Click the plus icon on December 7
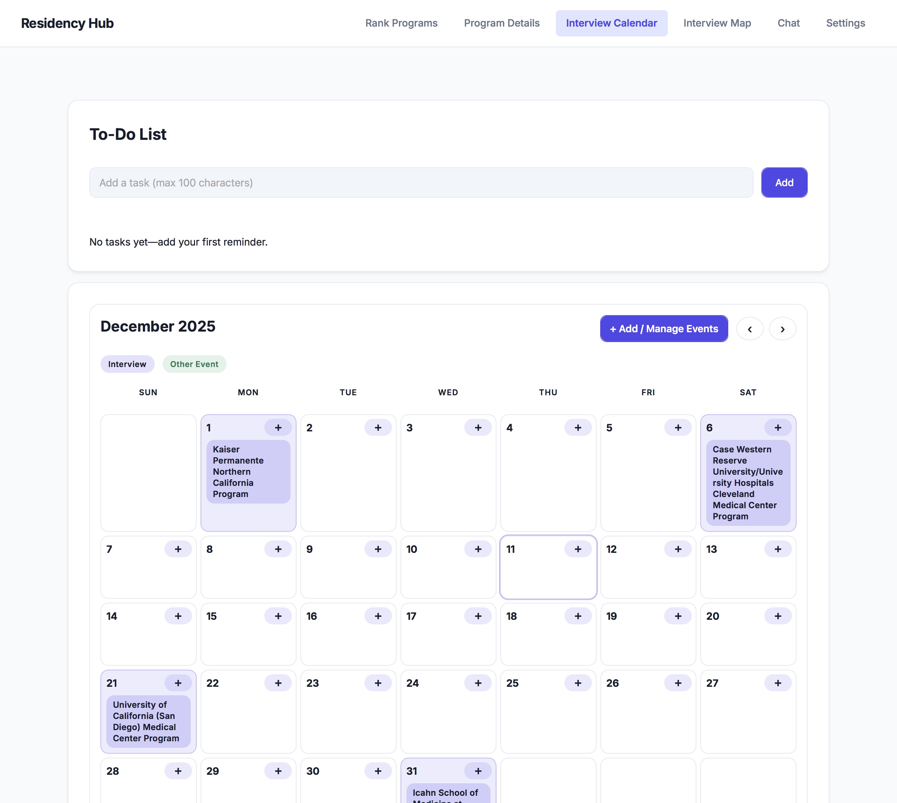 tap(178, 549)
